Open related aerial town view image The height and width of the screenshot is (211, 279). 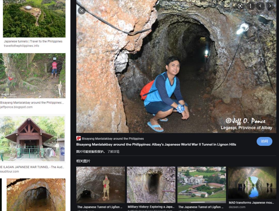click(202, 185)
